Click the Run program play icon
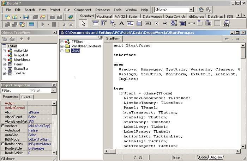 pyautogui.click(x=43, y=24)
